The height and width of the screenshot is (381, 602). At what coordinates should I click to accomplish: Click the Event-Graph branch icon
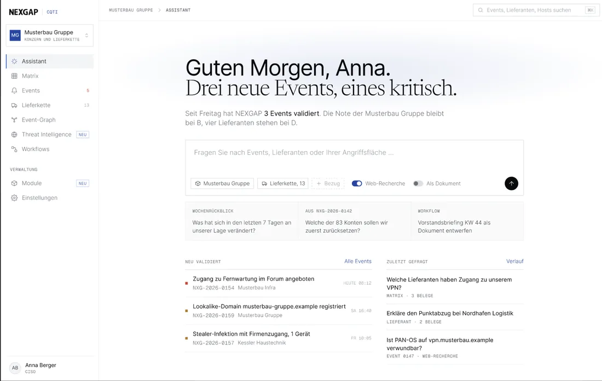[14, 120]
